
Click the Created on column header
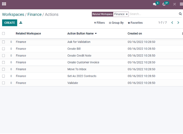[135, 33]
